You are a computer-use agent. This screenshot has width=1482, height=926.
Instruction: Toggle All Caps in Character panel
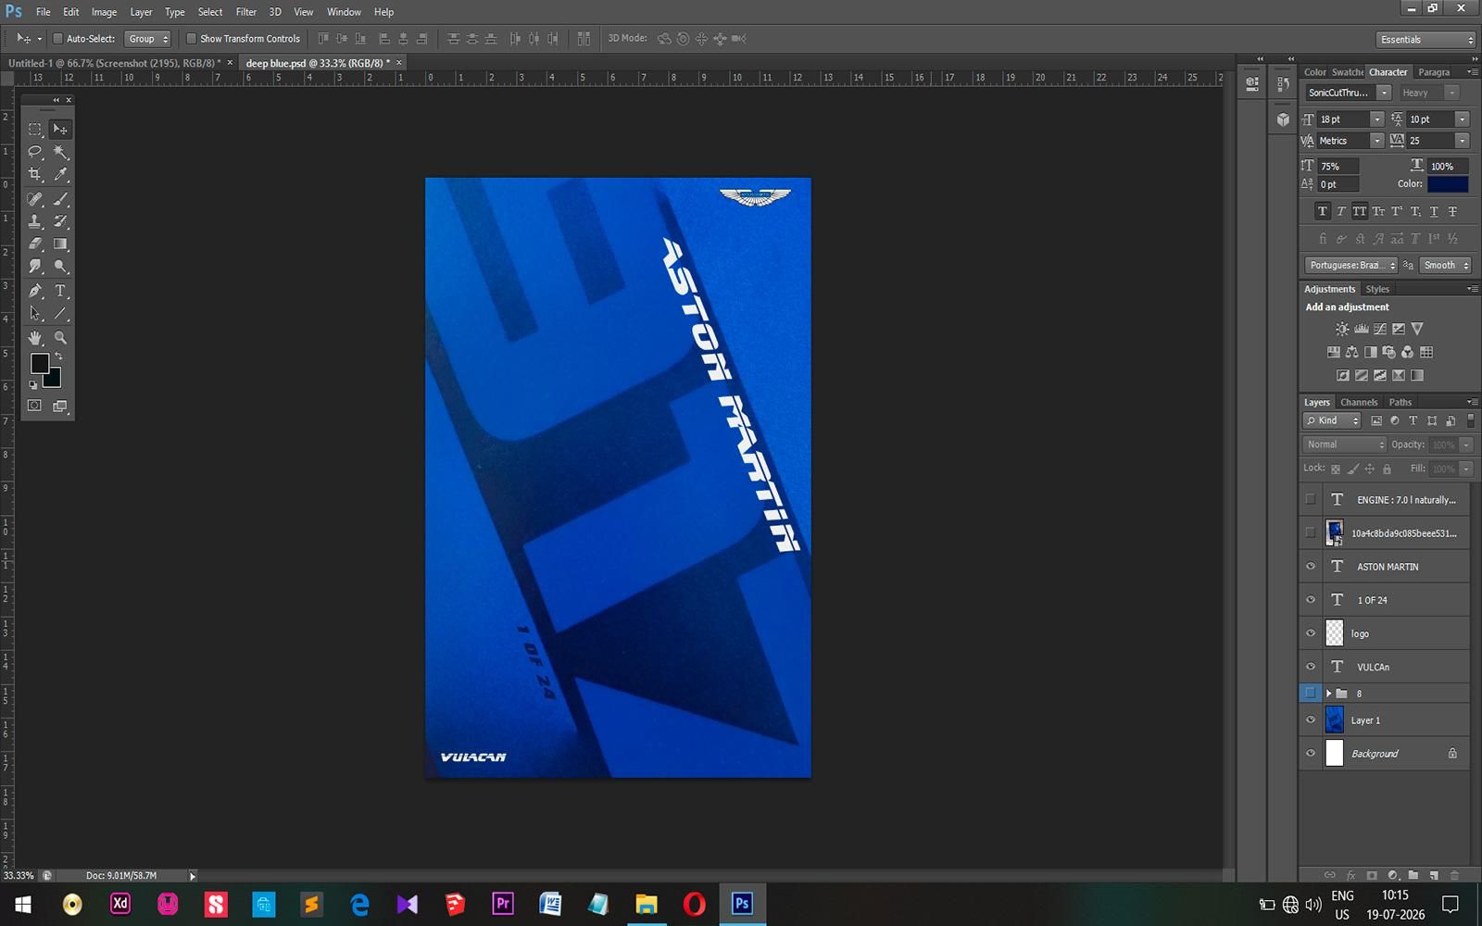point(1359,212)
